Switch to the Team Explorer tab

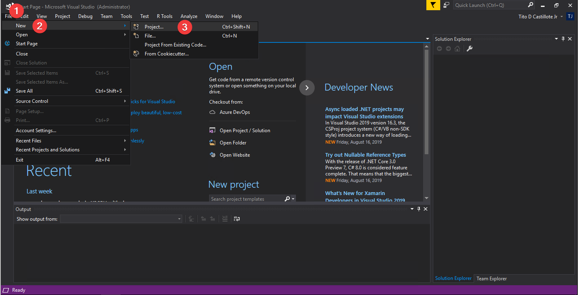[491, 278]
